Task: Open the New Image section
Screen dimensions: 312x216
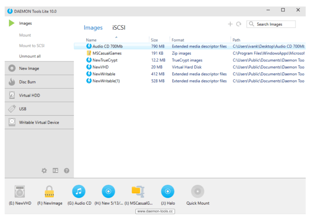Action: tap(39, 68)
